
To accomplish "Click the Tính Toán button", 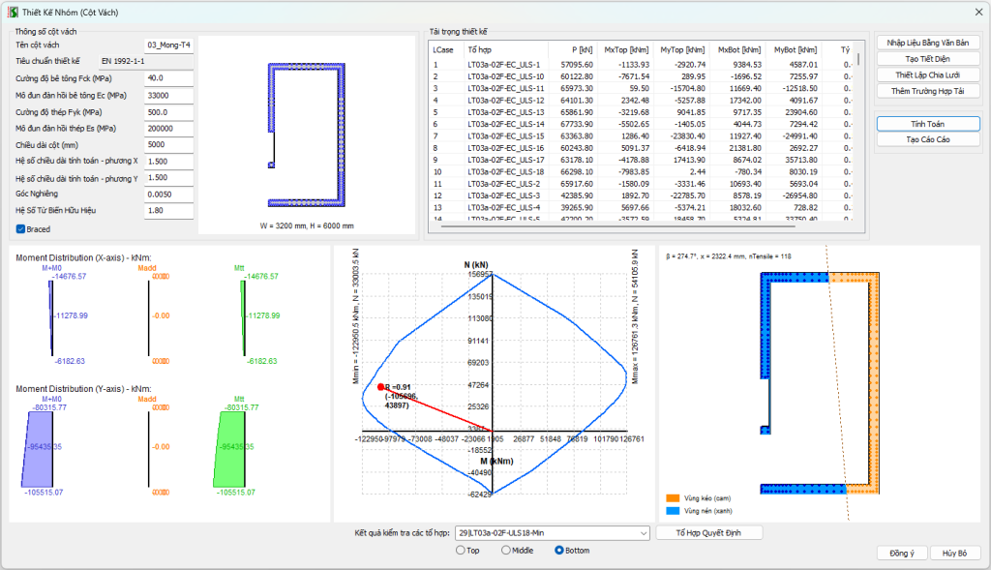I will (927, 124).
